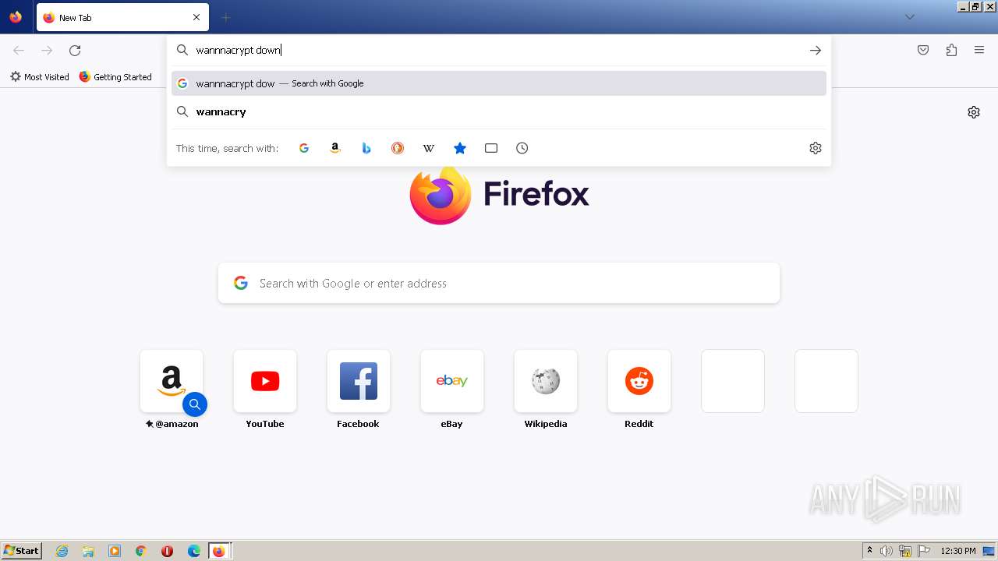Image resolution: width=998 pixels, height=561 pixels.
Task: Open network status icon in tray
Action: (x=905, y=551)
